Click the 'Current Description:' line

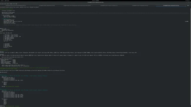tap(32, 70)
